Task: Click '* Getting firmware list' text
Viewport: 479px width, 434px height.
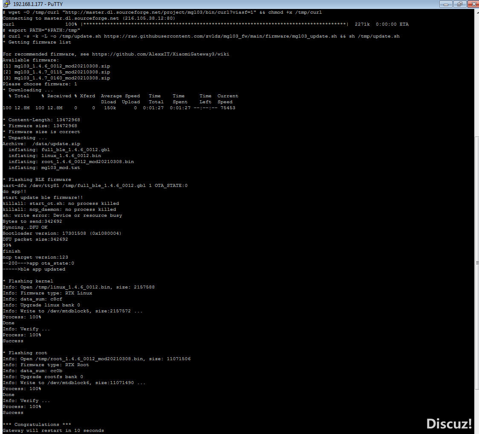Action: click(37, 42)
